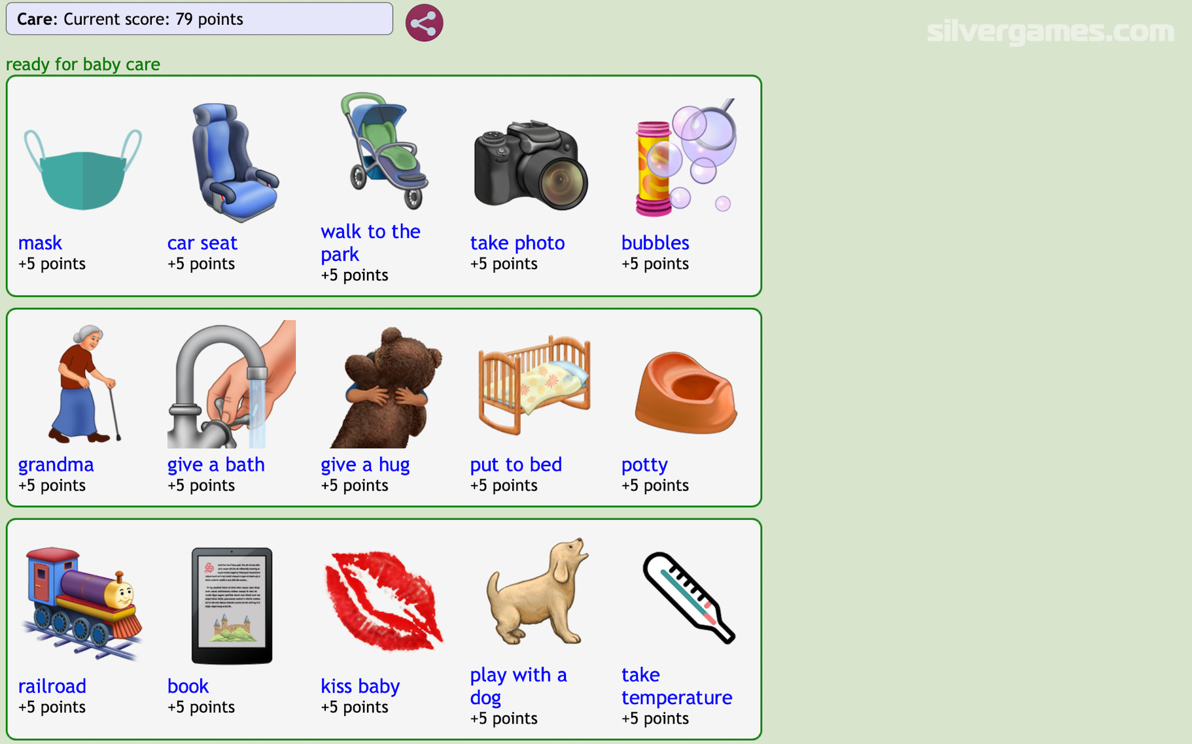Pick the wooden baby crib image
Image resolution: width=1192 pixels, height=744 pixels.
pyautogui.click(x=535, y=385)
